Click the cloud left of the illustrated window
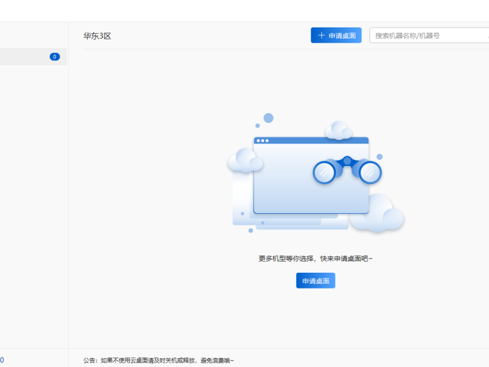Image resolution: width=489 pixels, height=367 pixels. 244,160
